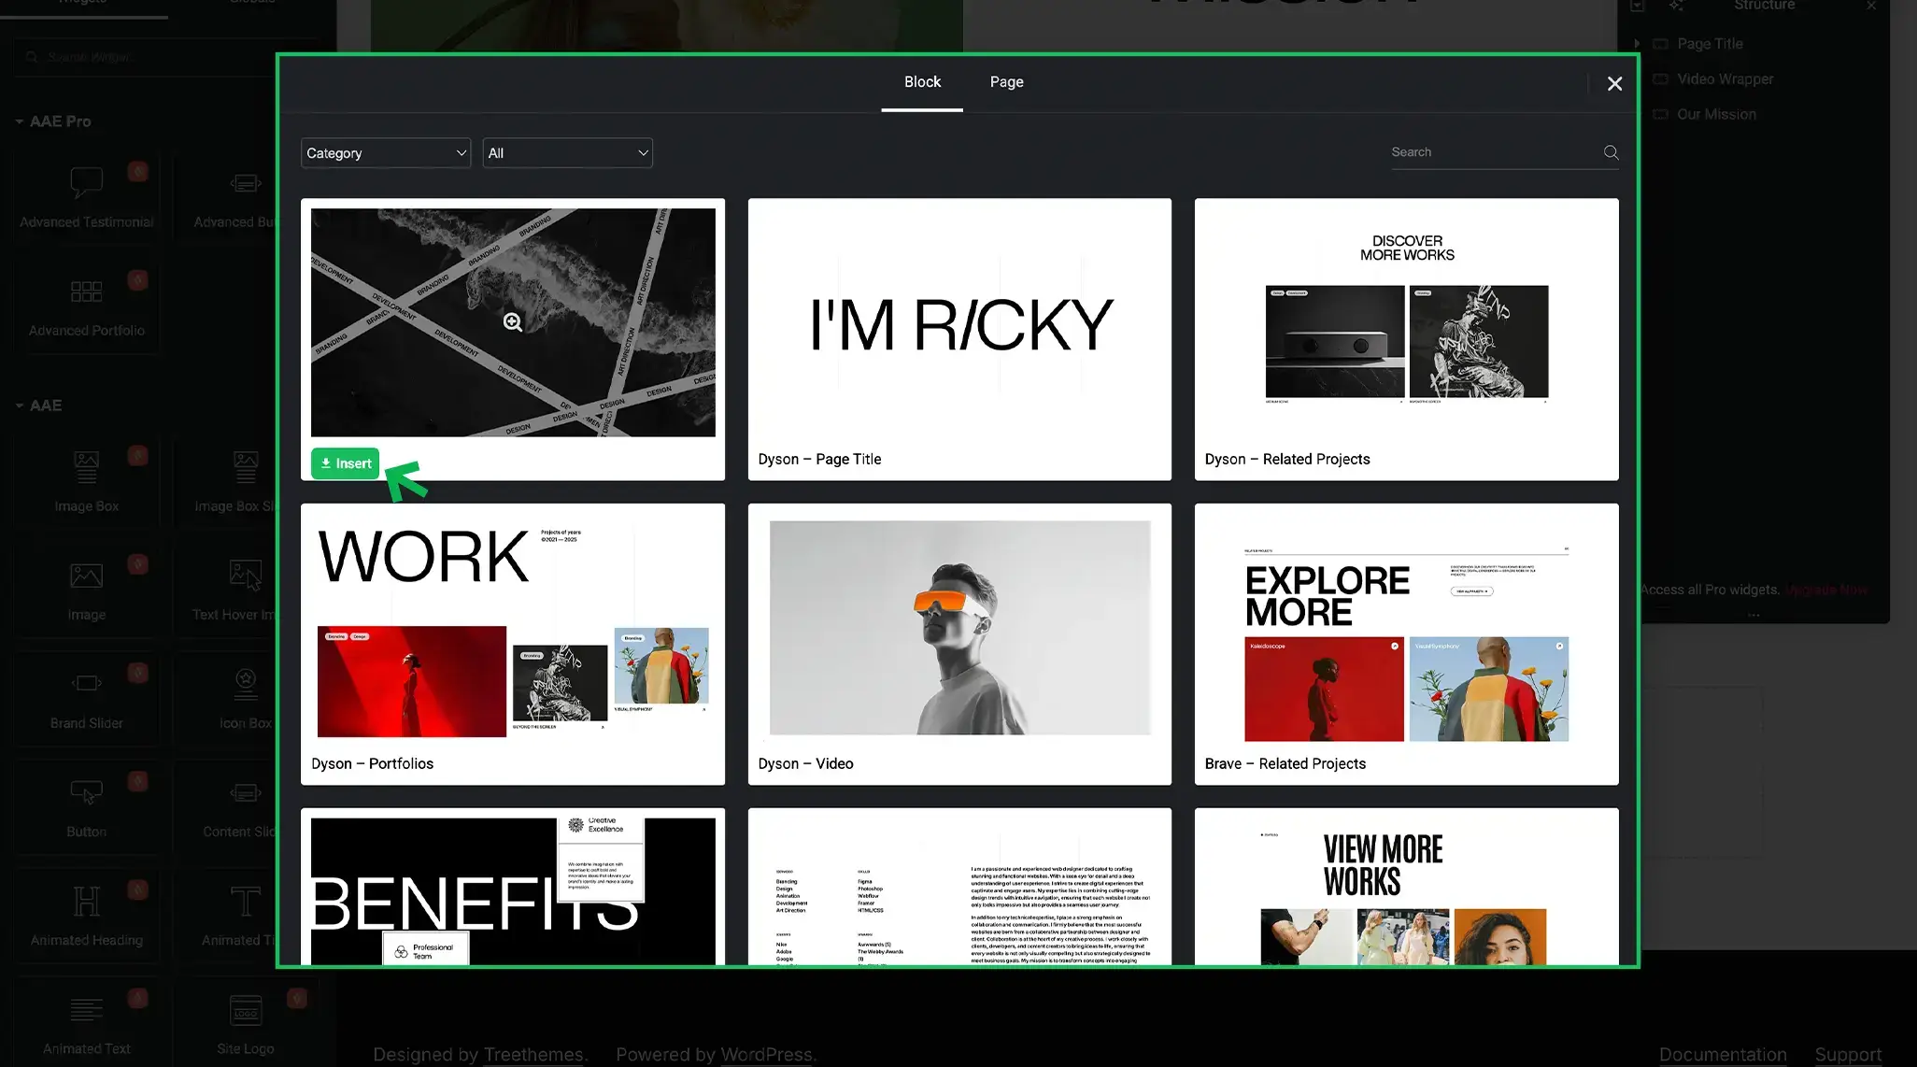Select the Animated Heading widget icon
Screen dimensions: 1917x1067
coord(86,901)
